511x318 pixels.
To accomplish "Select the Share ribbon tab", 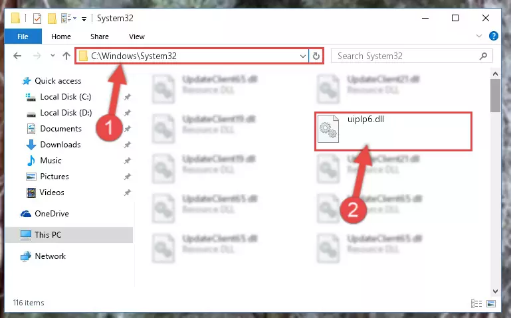I will pos(100,37).
